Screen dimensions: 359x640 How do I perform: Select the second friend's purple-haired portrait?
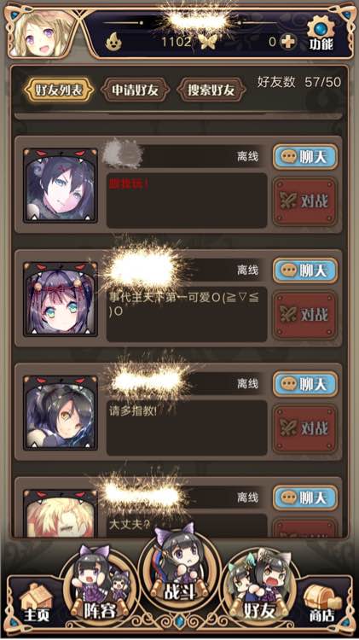[61, 300]
